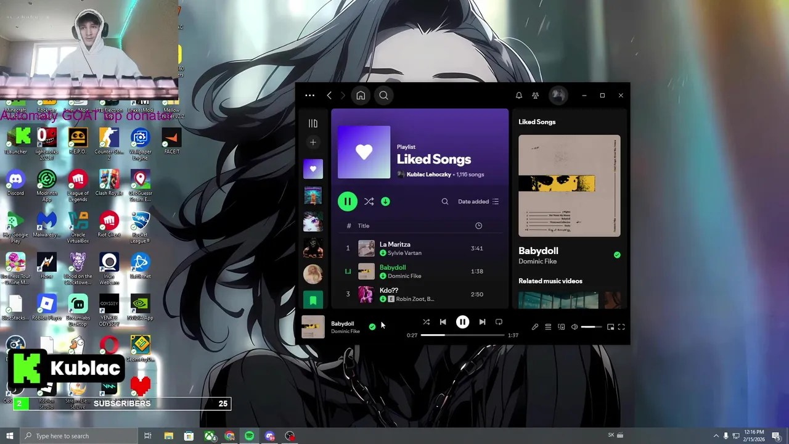Viewport: 789px width, 444px height.
Task: Toggle repeat mode
Action: (499, 322)
